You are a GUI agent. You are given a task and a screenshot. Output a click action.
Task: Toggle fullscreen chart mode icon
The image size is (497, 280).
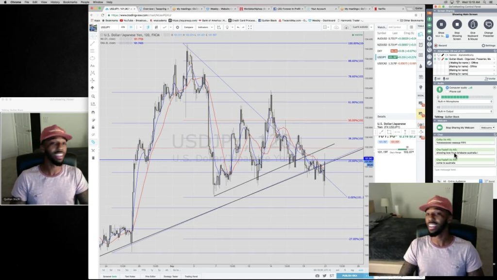click(250, 27)
